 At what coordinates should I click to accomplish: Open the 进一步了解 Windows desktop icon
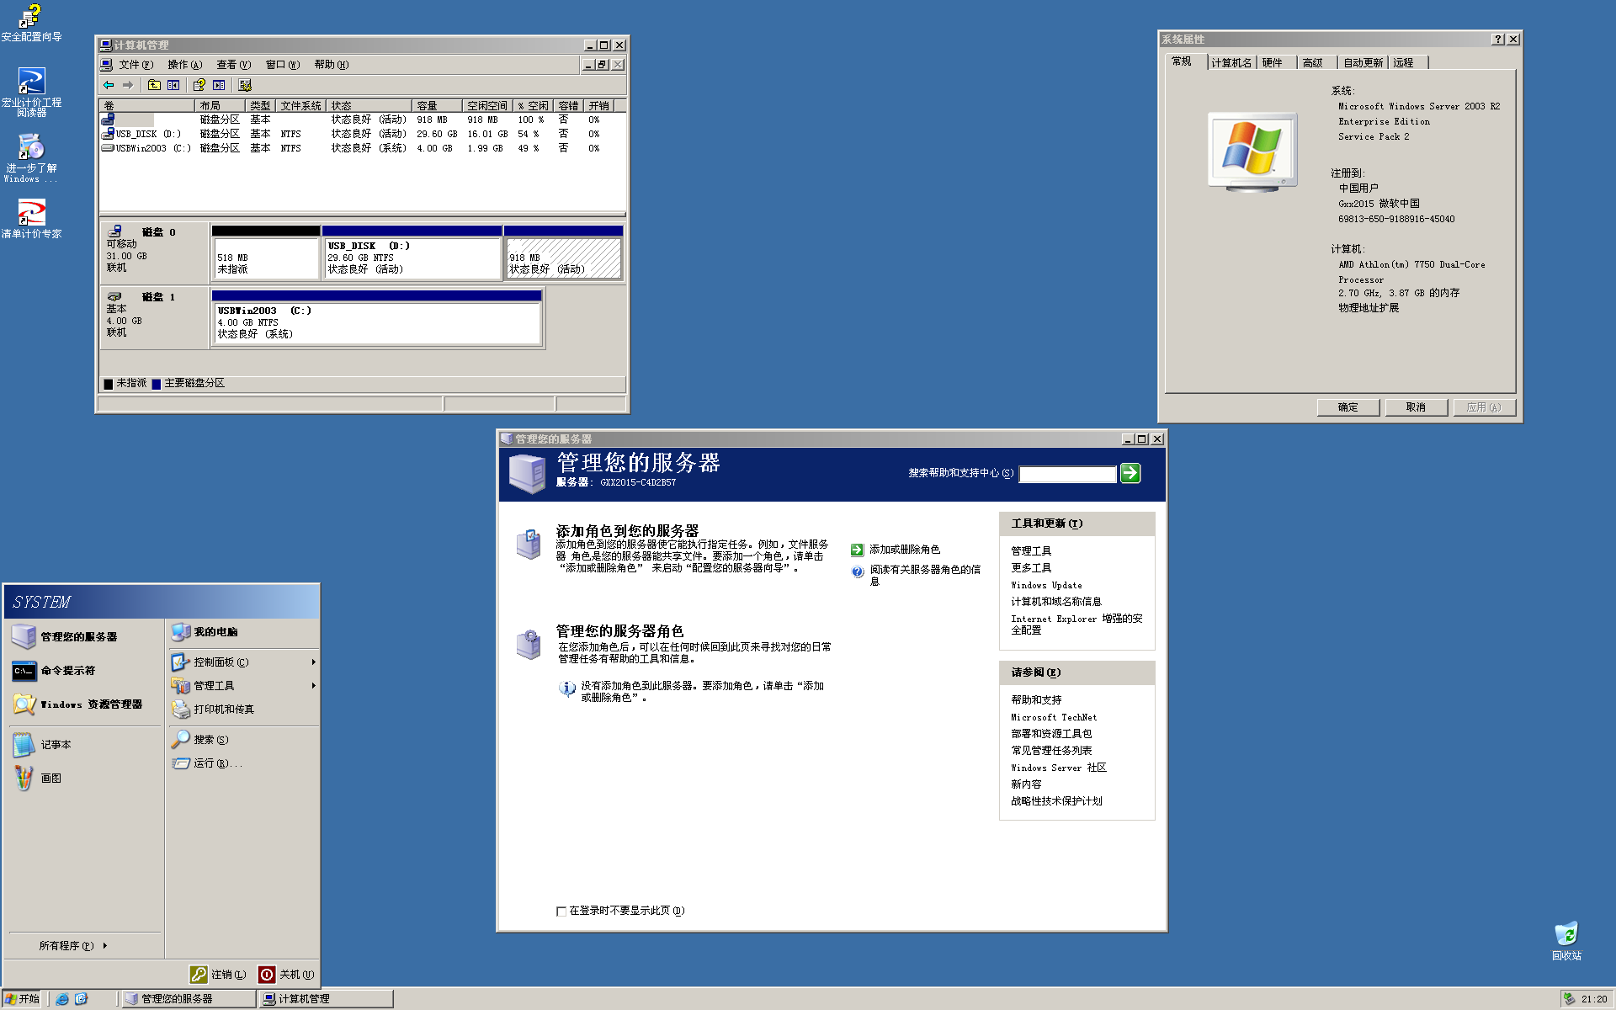31,158
